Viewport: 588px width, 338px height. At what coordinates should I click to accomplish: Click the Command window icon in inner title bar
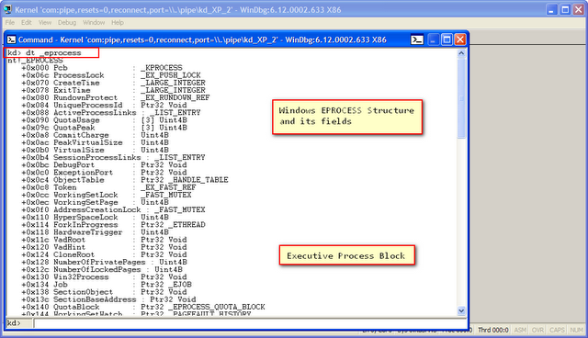[12, 39]
